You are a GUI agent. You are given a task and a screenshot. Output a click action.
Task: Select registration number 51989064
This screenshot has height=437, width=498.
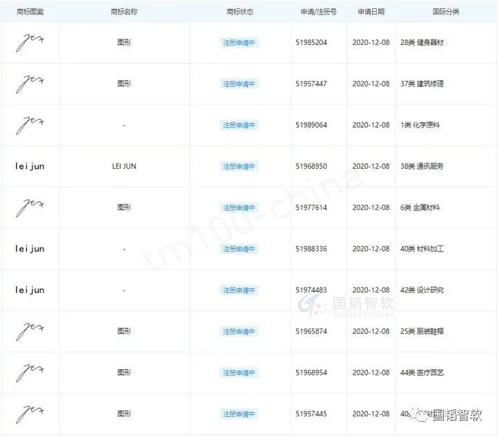[311, 125]
